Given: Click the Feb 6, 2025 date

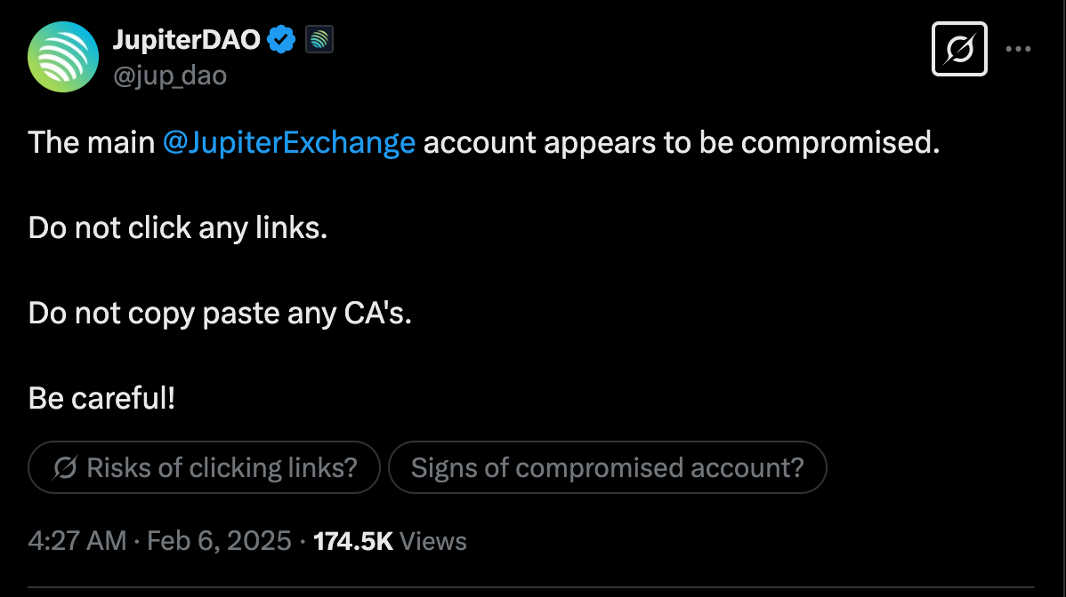Looking at the screenshot, I should tap(219, 541).
